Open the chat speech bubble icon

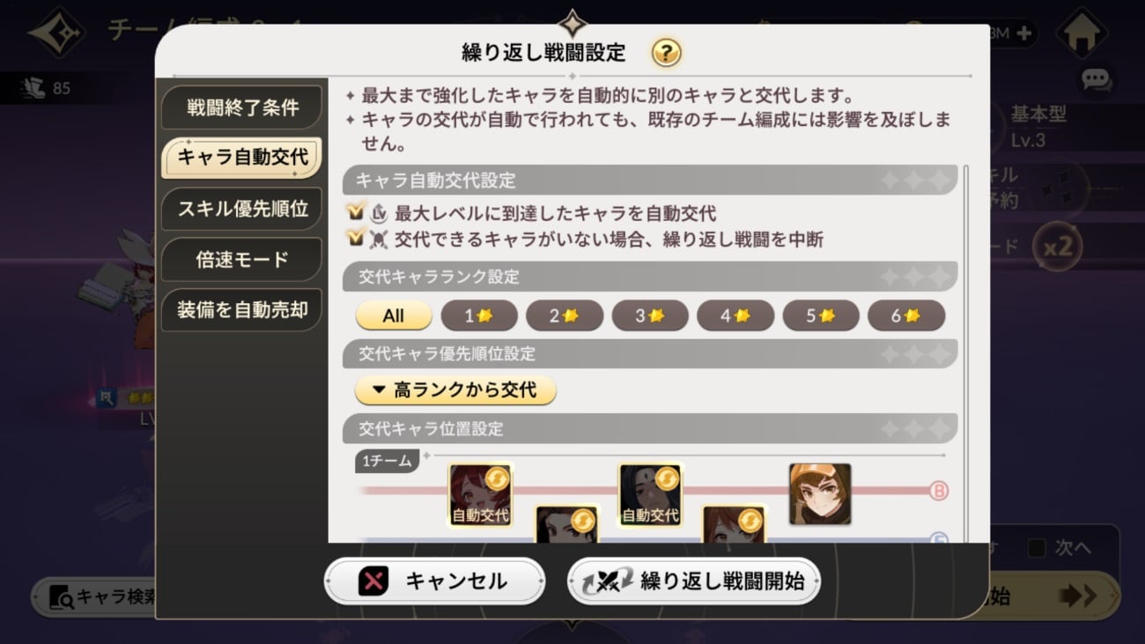(x=1097, y=80)
